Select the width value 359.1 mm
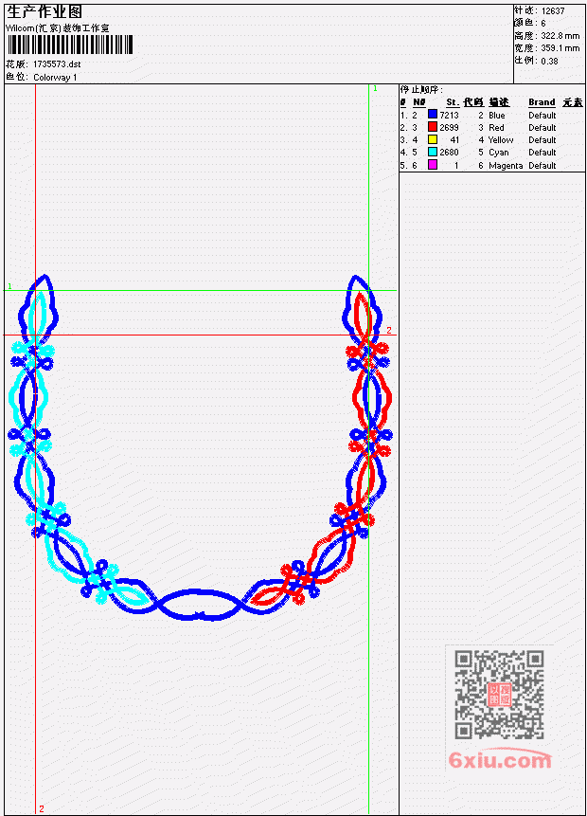The image size is (587, 816). [560, 48]
